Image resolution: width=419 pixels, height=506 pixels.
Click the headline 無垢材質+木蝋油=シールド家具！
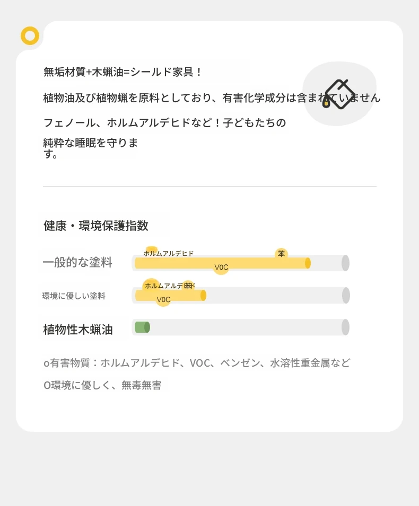[123, 72]
